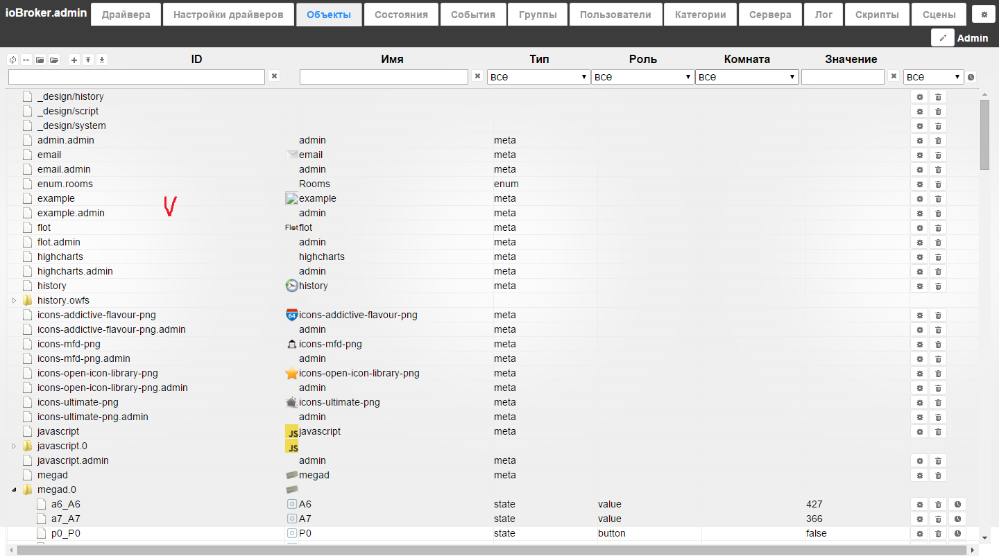This screenshot has width=999, height=556.
Task: Clear the Значение filter field
Action: point(894,76)
